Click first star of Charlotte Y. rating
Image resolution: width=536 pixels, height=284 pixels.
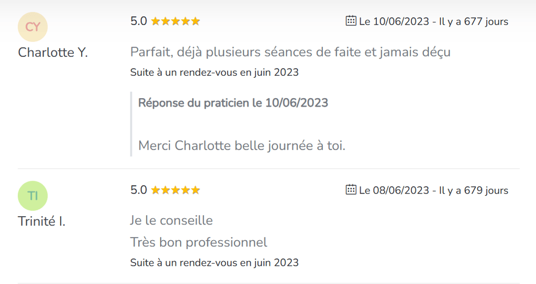tap(155, 21)
